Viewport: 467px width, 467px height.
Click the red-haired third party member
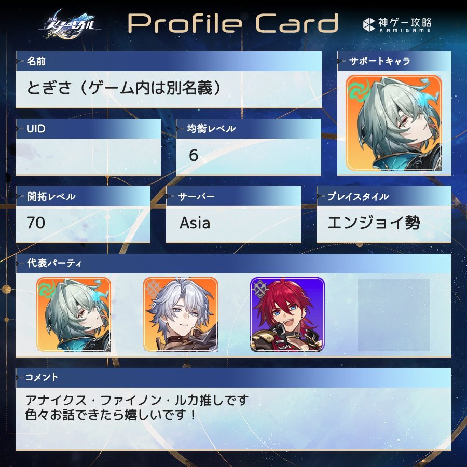click(287, 314)
